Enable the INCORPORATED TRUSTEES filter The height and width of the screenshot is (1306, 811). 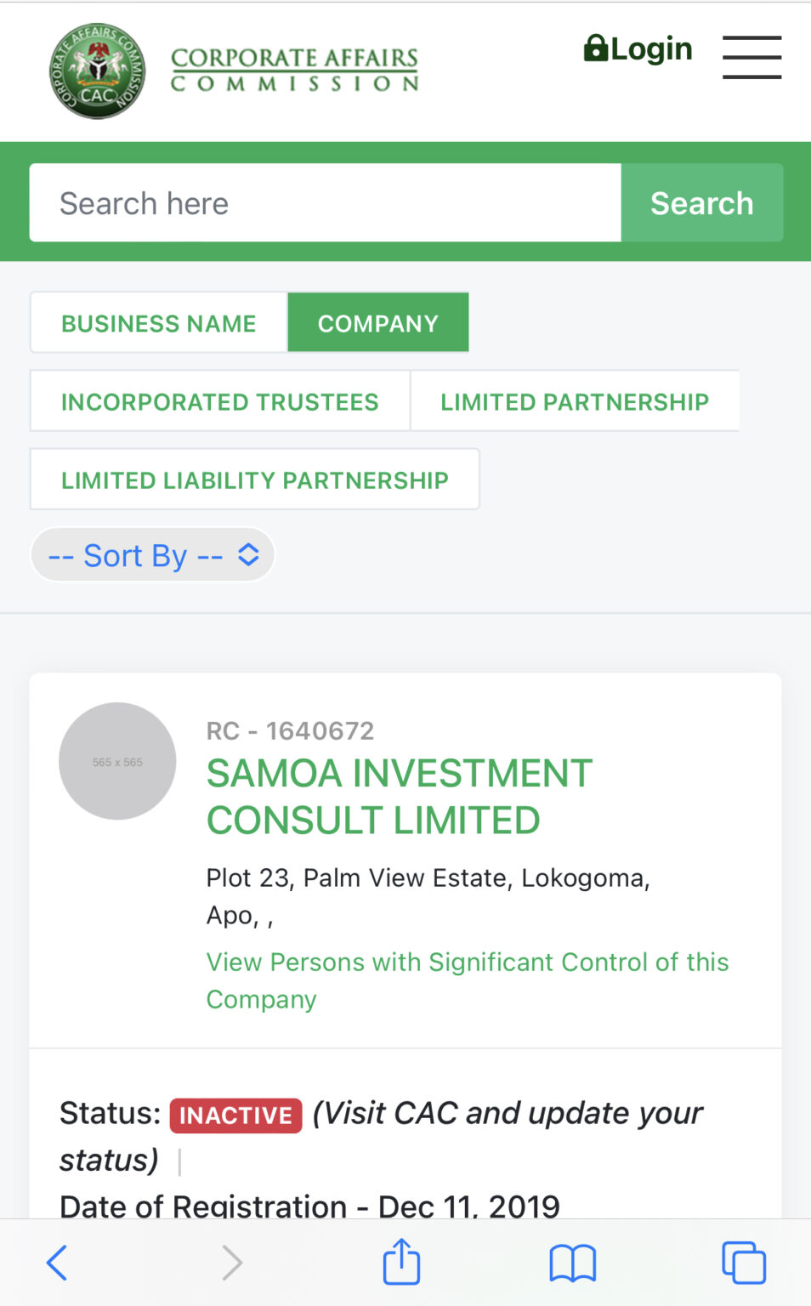[218, 400]
